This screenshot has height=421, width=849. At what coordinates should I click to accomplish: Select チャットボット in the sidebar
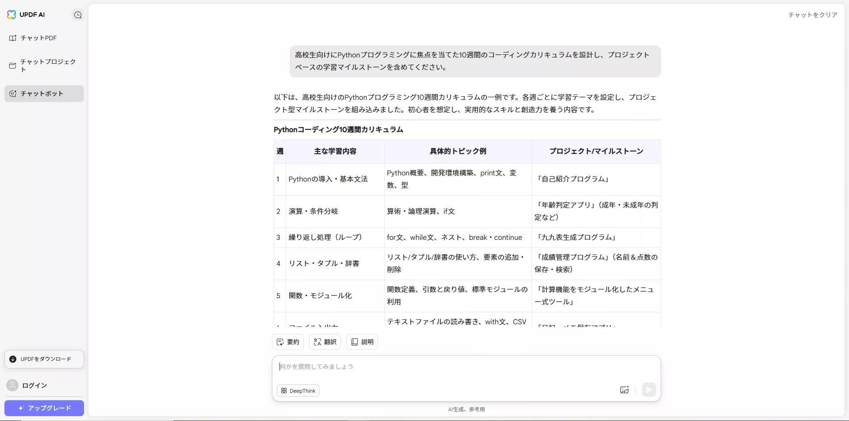pyautogui.click(x=44, y=94)
